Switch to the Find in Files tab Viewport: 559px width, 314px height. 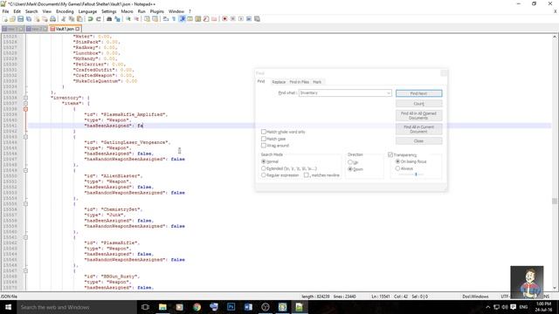(x=299, y=82)
